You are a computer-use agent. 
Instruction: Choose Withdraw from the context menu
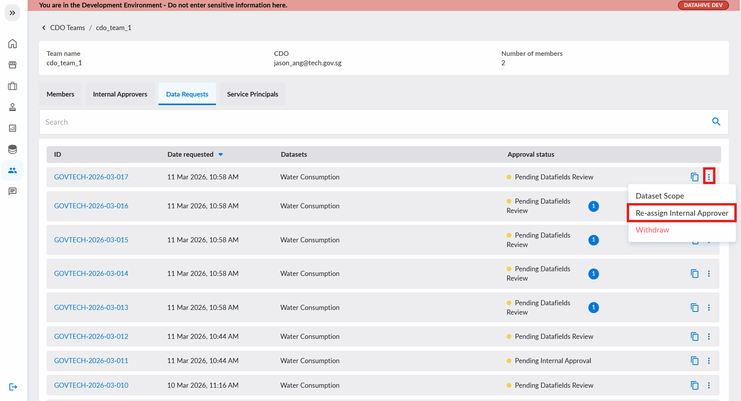pos(682,230)
